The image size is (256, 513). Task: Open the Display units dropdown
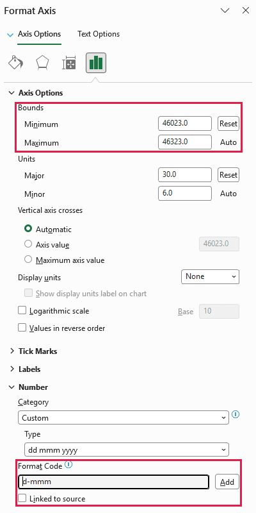[x=211, y=276]
